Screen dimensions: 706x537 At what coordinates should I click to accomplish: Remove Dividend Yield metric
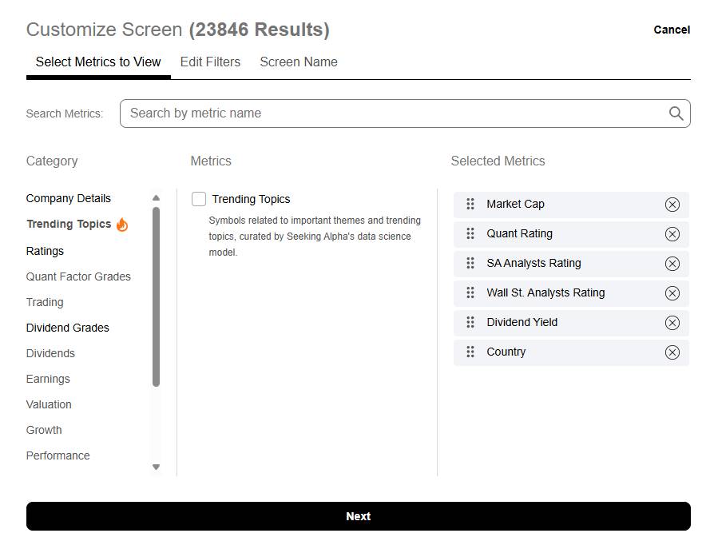pyautogui.click(x=672, y=323)
